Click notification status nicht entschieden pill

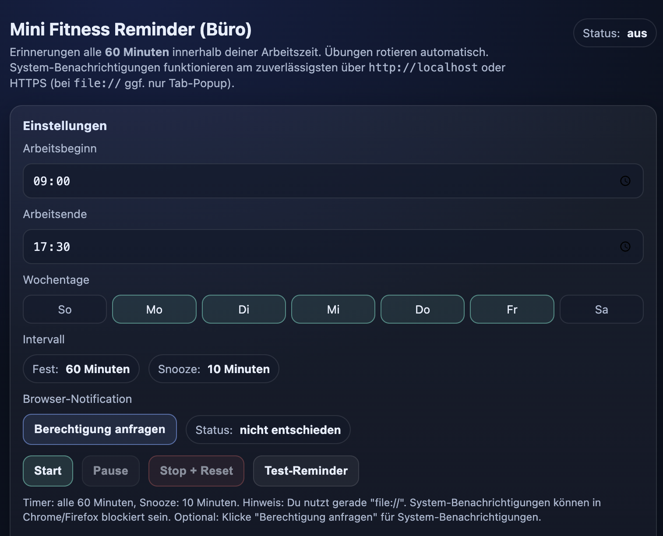(x=268, y=430)
